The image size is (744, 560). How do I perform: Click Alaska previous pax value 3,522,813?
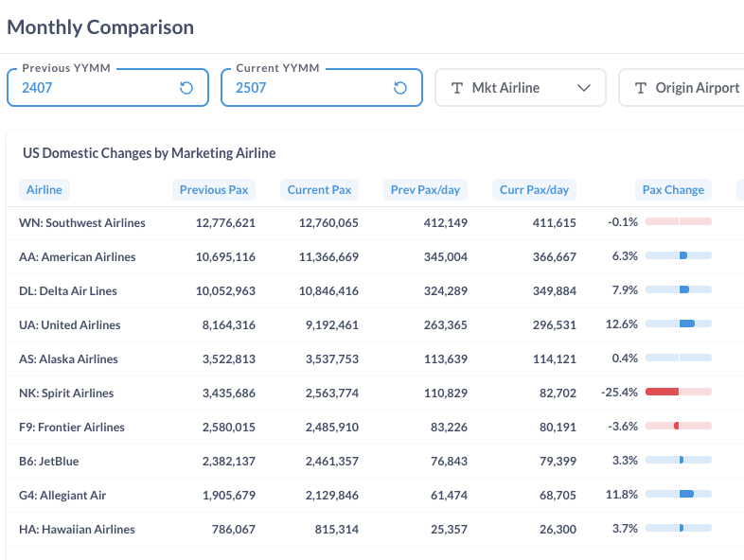(x=229, y=359)
